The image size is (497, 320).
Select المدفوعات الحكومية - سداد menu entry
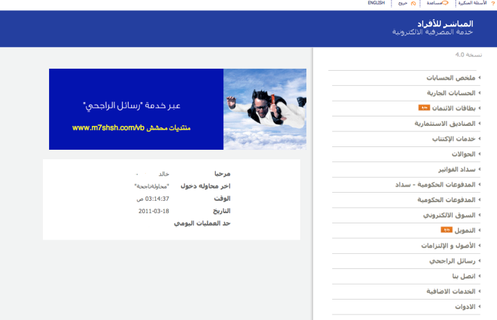[x=435, y=185]
